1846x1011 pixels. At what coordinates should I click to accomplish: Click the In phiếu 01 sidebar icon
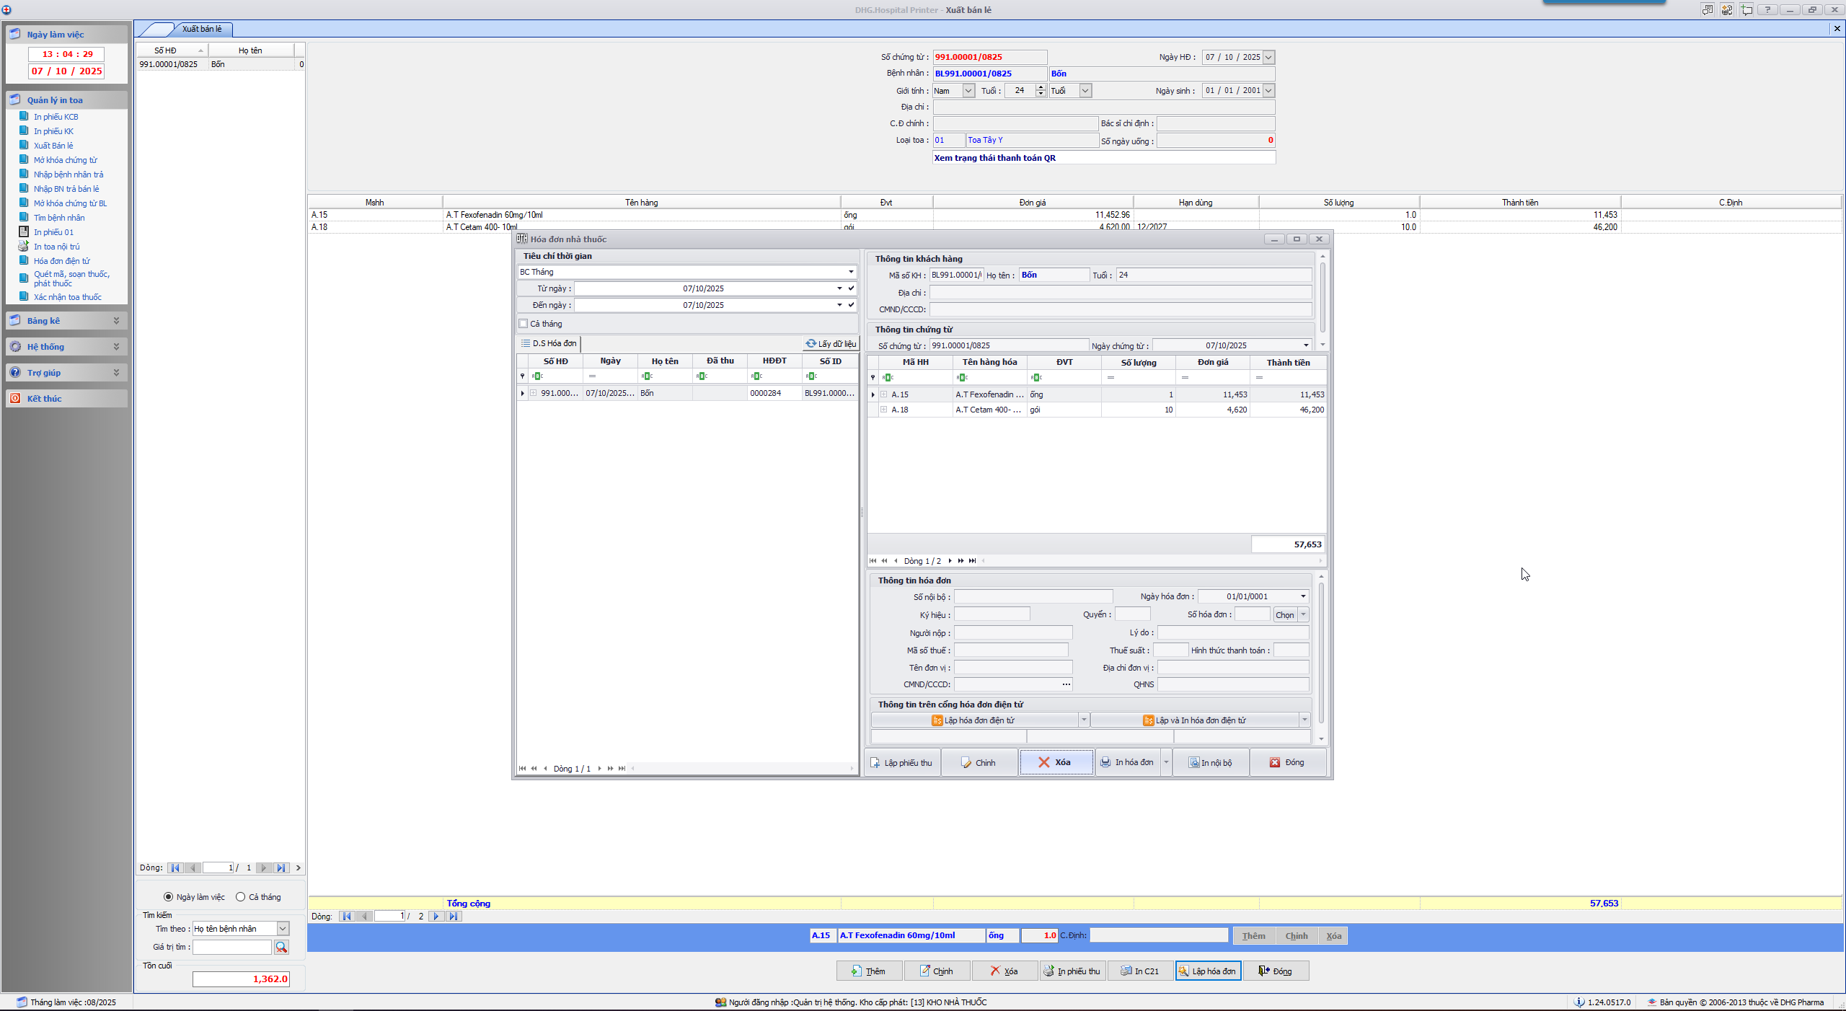pos(24,231)
